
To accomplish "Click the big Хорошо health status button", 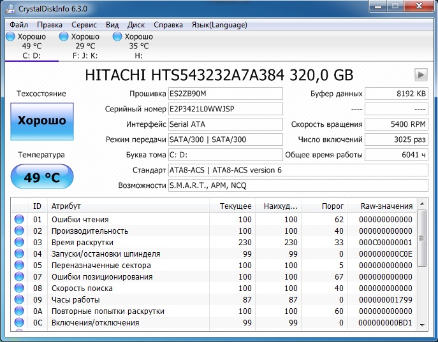I will click(42, 122).
